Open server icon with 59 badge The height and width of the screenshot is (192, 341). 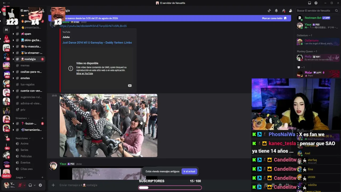pos(6,137)
